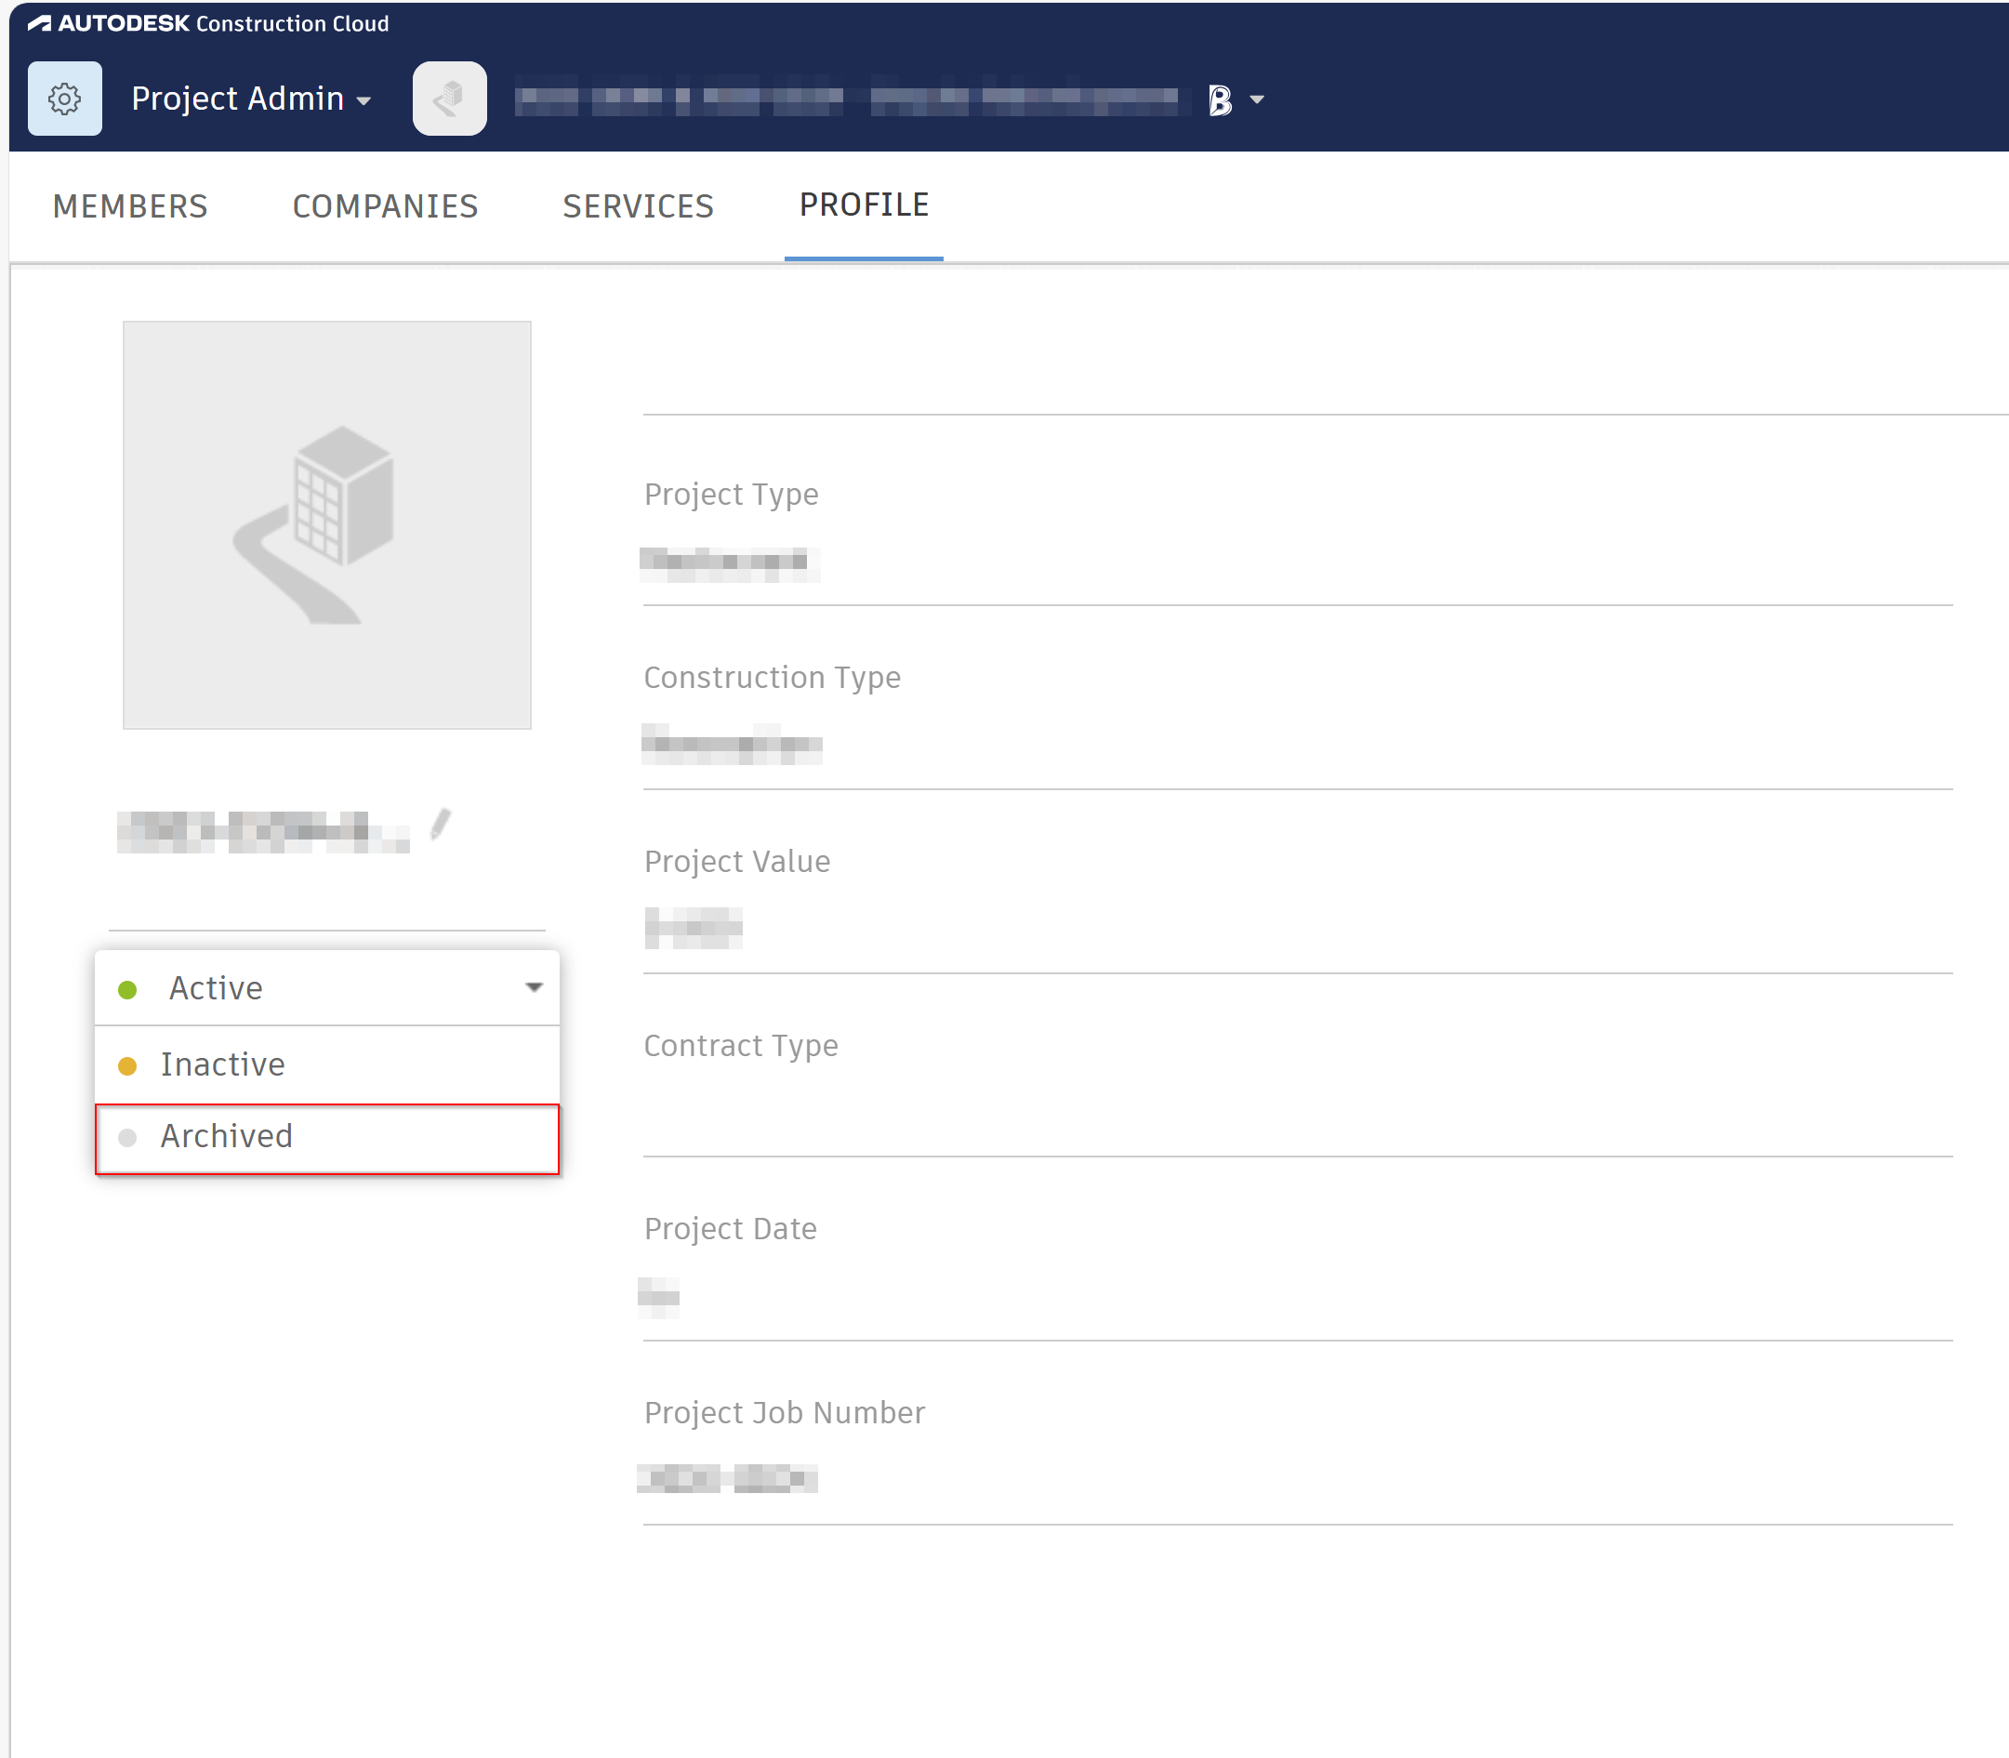
Task: Select the PROFILE tab
Action: click(x=865, y=204)
